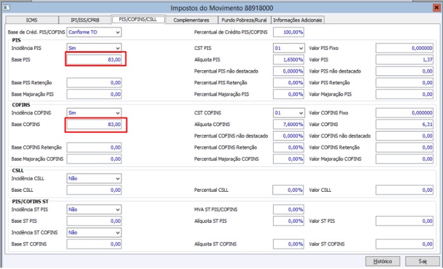Open the IPI/ISS/CPRB tab
443x269 pixels.
tap(84, 20)
